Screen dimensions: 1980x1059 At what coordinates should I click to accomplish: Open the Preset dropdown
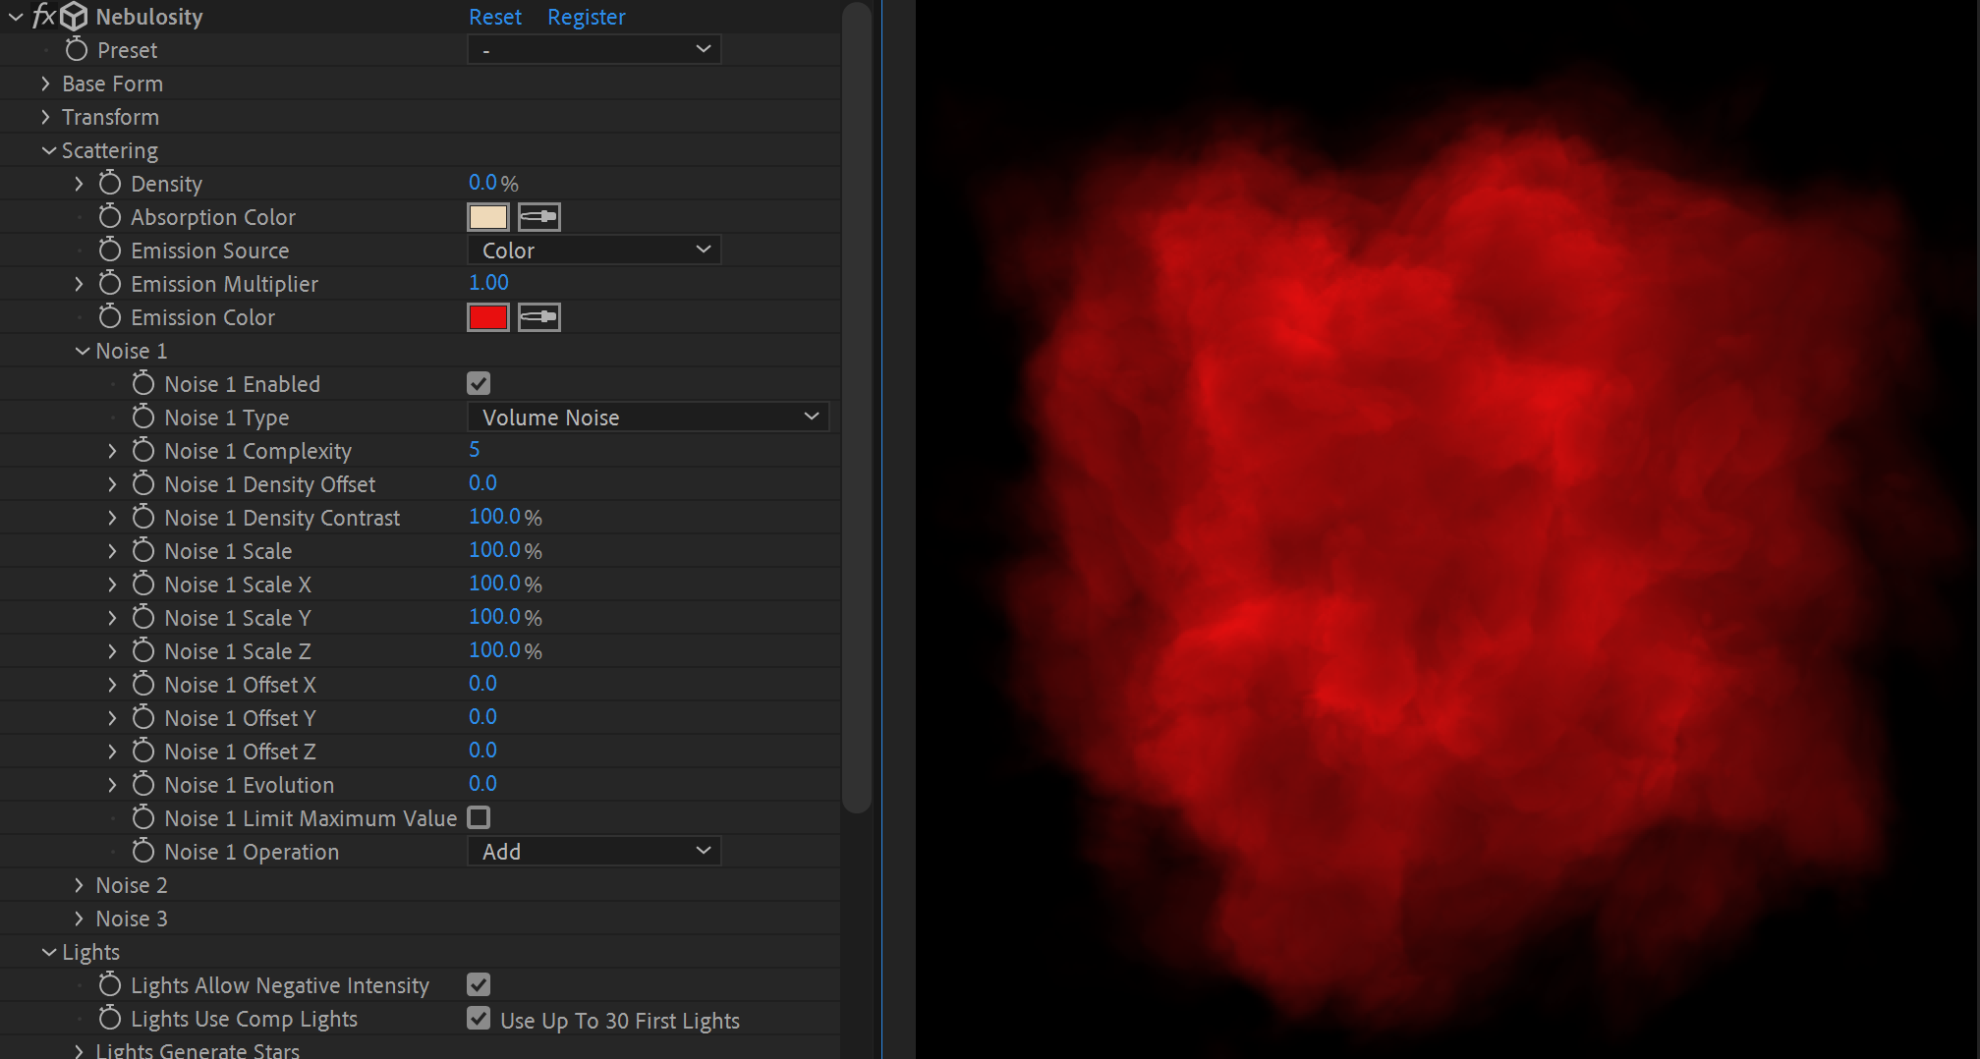[x=594, y=49]
